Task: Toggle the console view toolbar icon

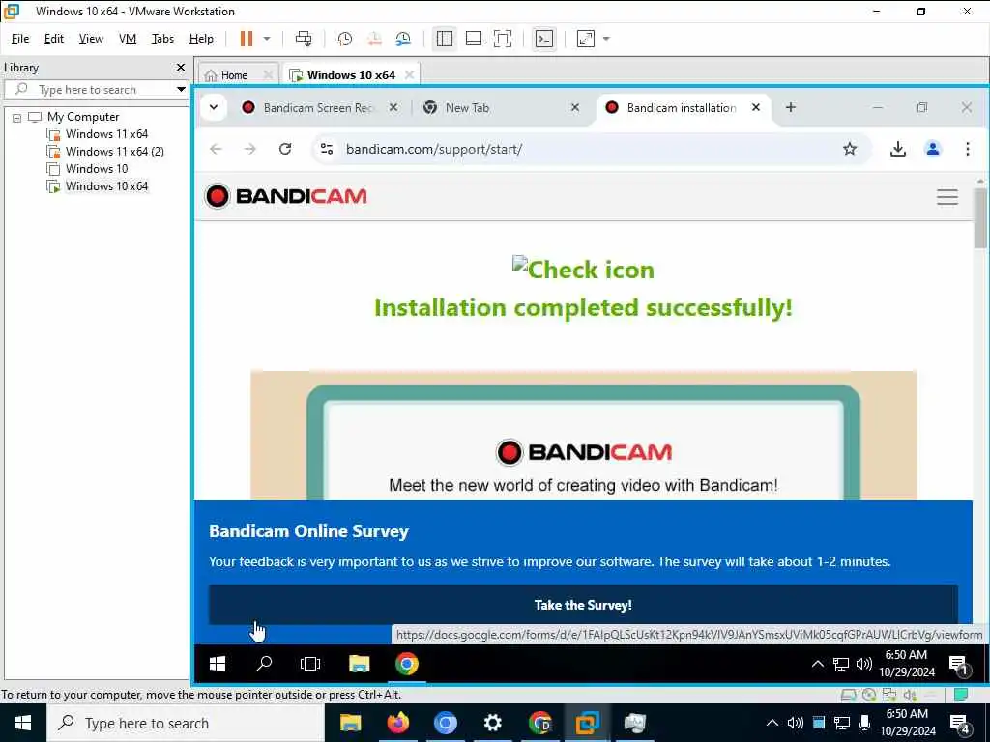Action: click(543, 39)
